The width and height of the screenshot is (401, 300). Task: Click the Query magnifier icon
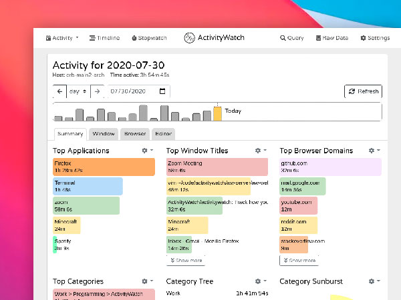[283, 38]
